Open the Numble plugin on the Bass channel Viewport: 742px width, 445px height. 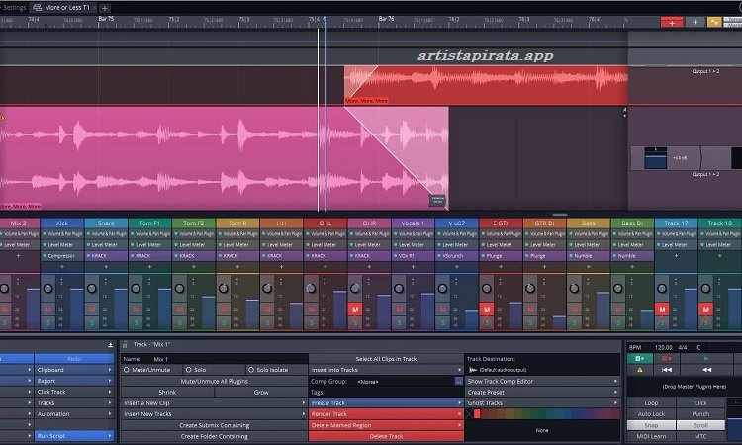589,256
